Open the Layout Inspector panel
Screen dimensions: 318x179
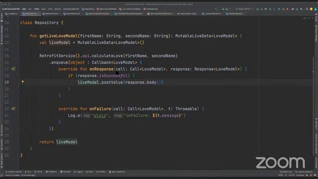(304, 172)
